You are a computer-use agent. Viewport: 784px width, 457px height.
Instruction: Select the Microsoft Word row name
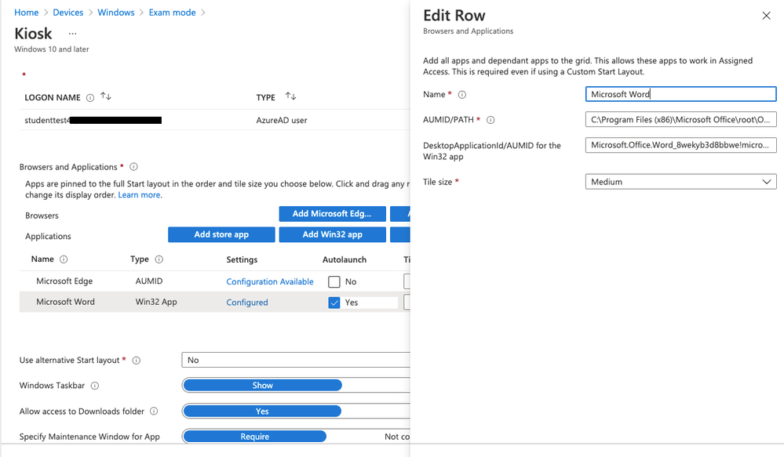pos(65,302)
